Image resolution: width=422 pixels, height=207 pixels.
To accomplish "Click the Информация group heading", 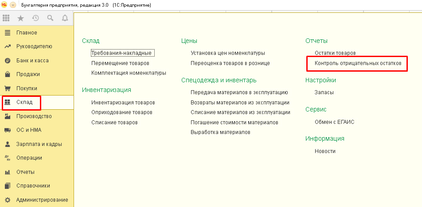I will (x=325, y=139).
